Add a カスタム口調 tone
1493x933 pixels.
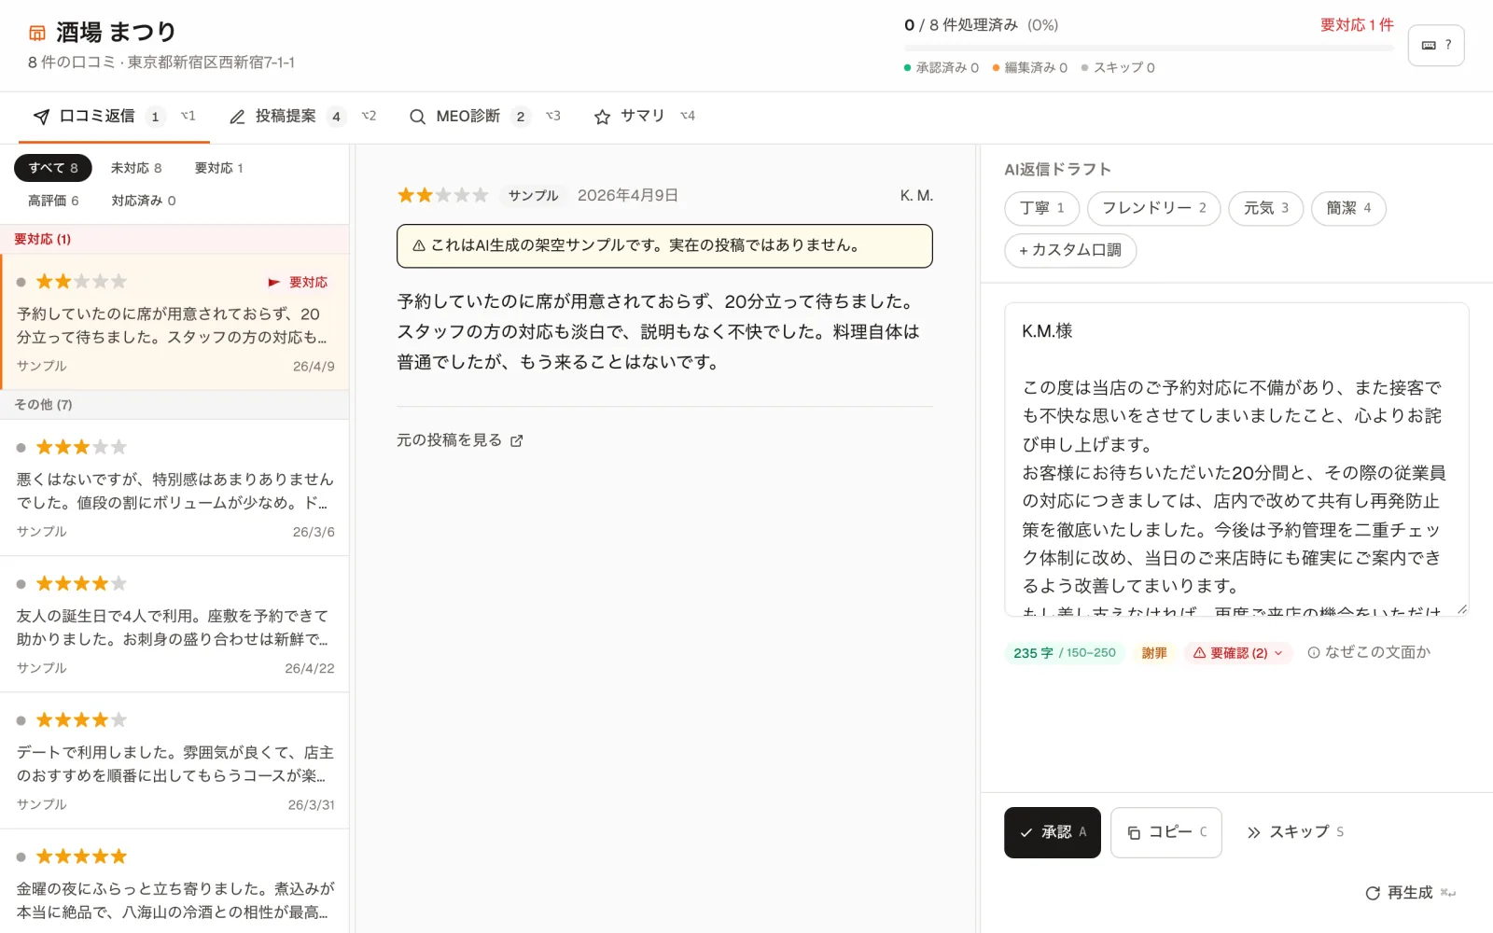pyautogui.click(x=1070, y=250)
